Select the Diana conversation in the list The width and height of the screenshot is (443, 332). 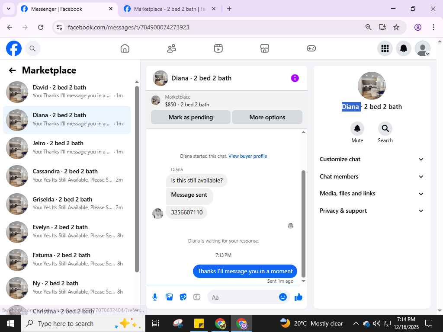click(67, 120)
